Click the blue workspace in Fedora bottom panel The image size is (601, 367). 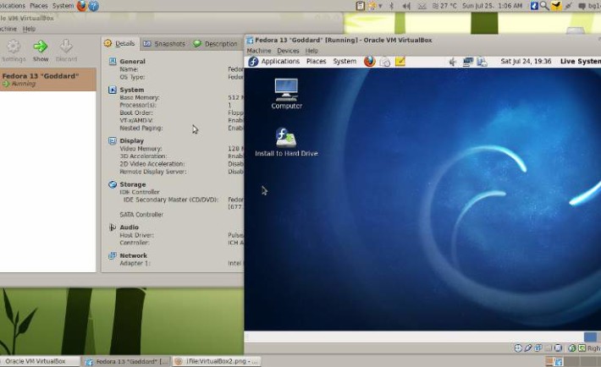[x=590, y=337]
